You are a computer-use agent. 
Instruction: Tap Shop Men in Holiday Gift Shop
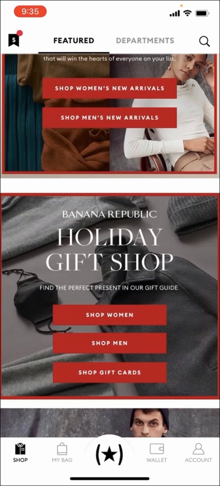109,343
